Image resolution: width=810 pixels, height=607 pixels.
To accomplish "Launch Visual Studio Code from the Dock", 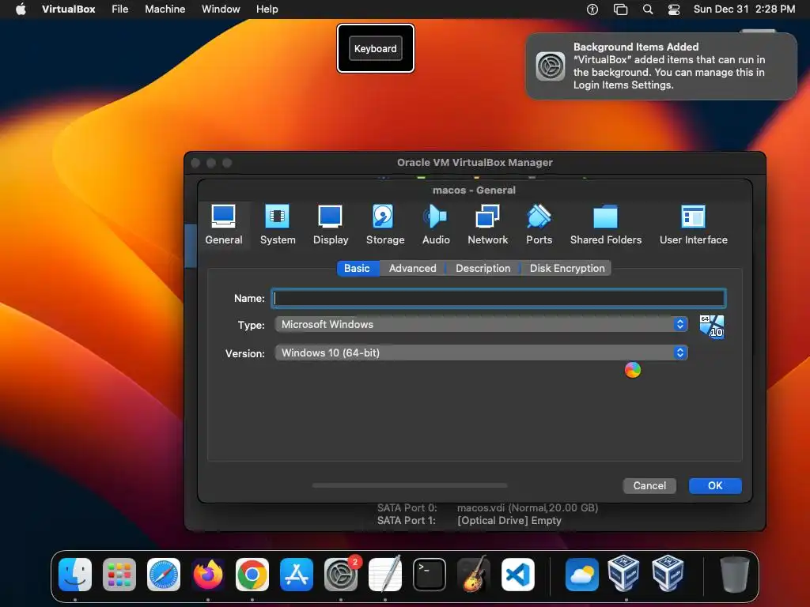I will click(x=517, y=575).
